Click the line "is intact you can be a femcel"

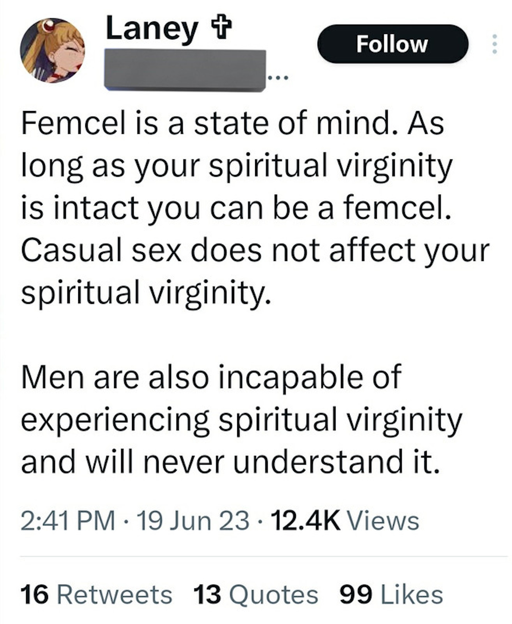click(236, 208)
